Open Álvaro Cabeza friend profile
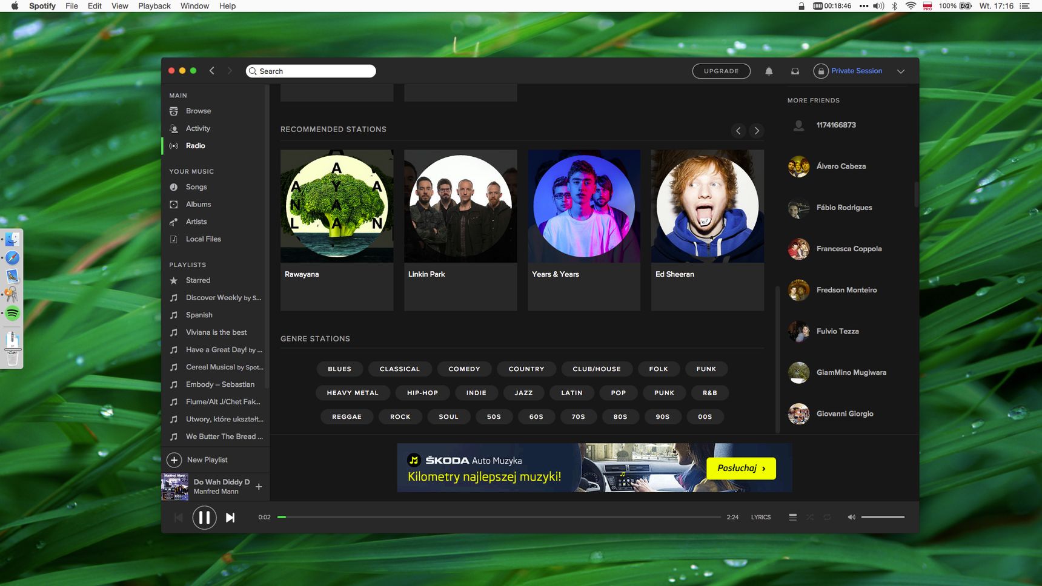 pos(841,166)
